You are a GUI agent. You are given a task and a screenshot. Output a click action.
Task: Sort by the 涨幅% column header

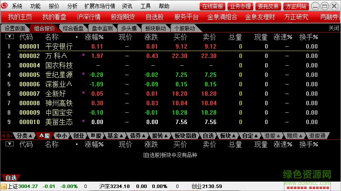tap(94, 37)
